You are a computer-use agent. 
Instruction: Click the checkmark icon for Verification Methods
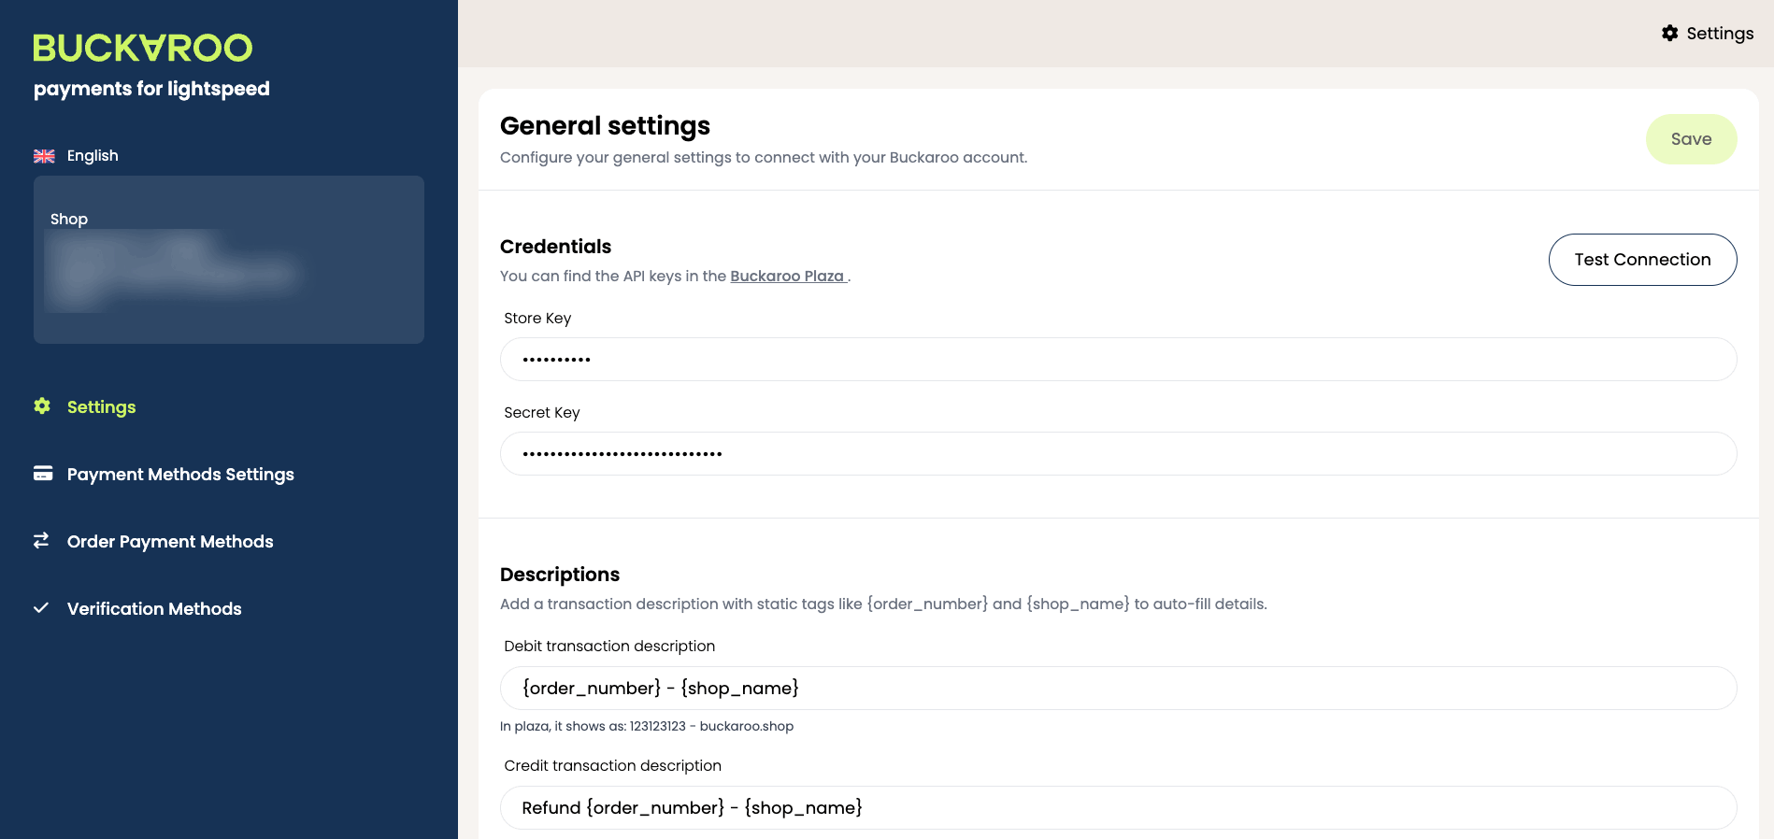[x=41, y=608]
